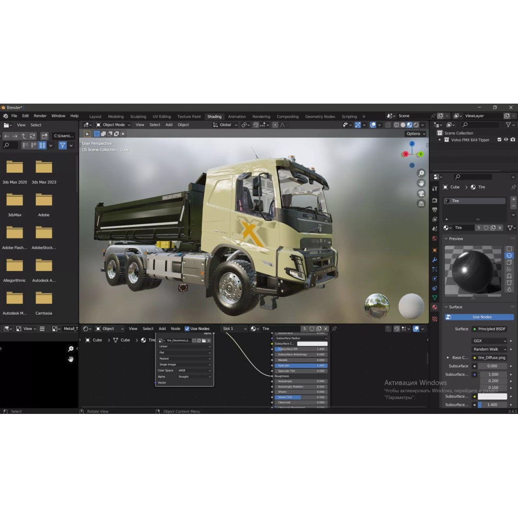Switch to the Modeling workspace tab
This screenshot has width=518, height=518.
click(116, 117)
